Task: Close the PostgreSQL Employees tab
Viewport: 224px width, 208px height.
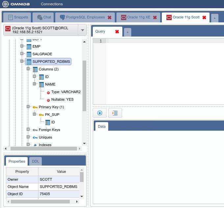Action: pos(110,17)
